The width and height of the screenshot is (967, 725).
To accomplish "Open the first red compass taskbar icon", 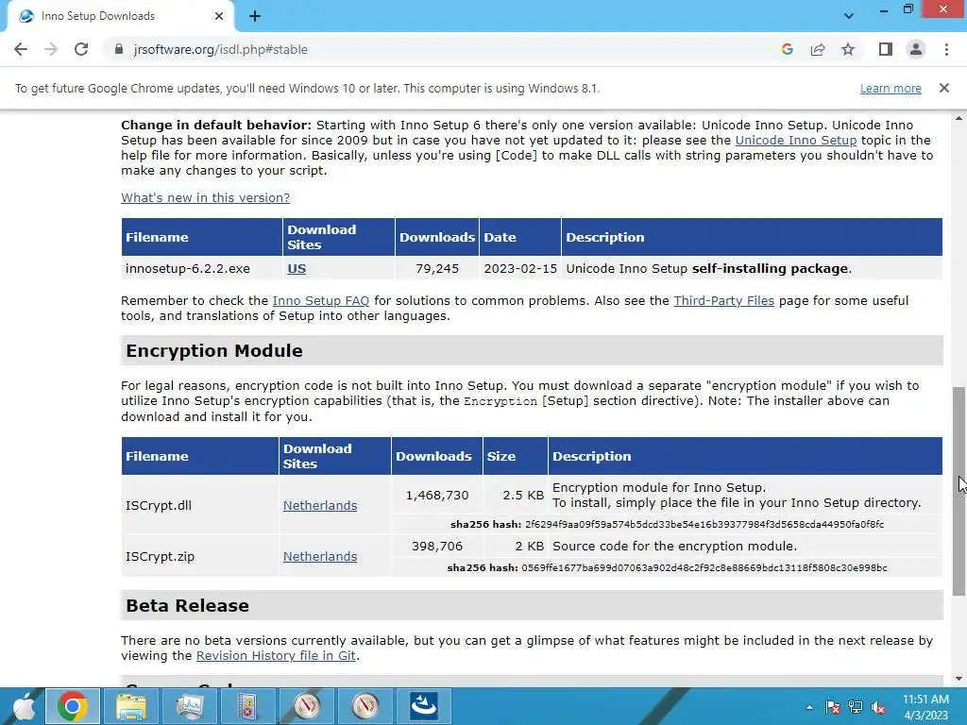I will click(x=307, y=706).
